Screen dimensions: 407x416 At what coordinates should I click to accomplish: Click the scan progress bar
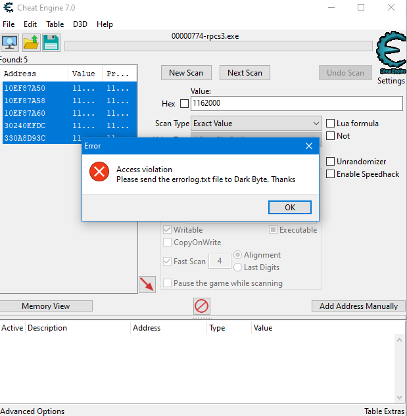218,46
